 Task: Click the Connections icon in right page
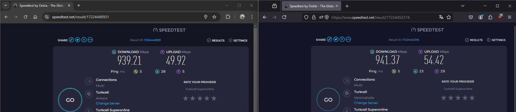click(347, 81)
